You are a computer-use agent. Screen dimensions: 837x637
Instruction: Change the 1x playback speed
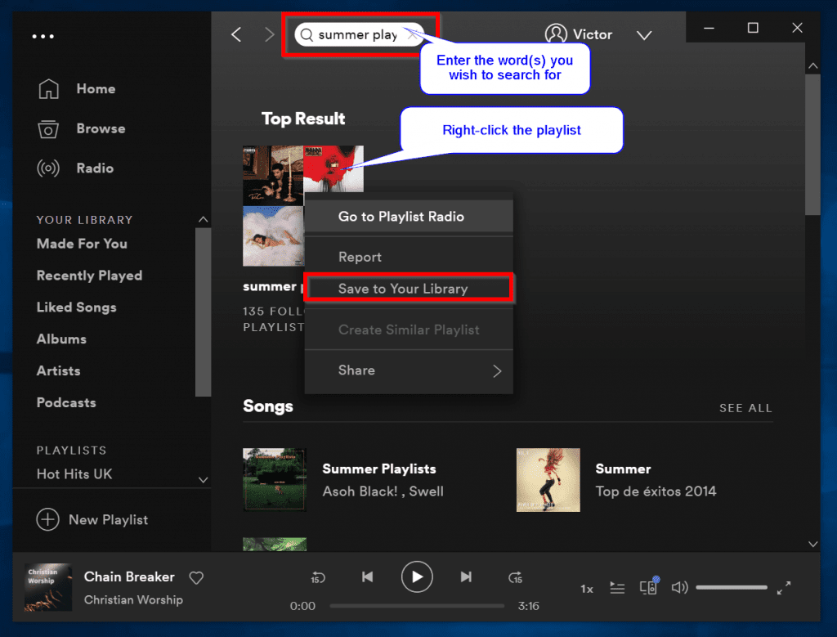(x=587, y=589)
